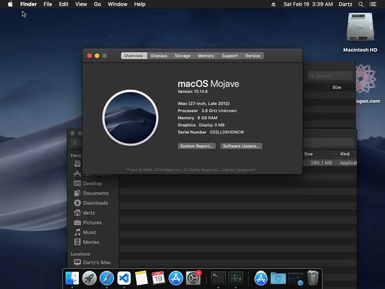
Task: Open the File menu
Action: (48, 4)
